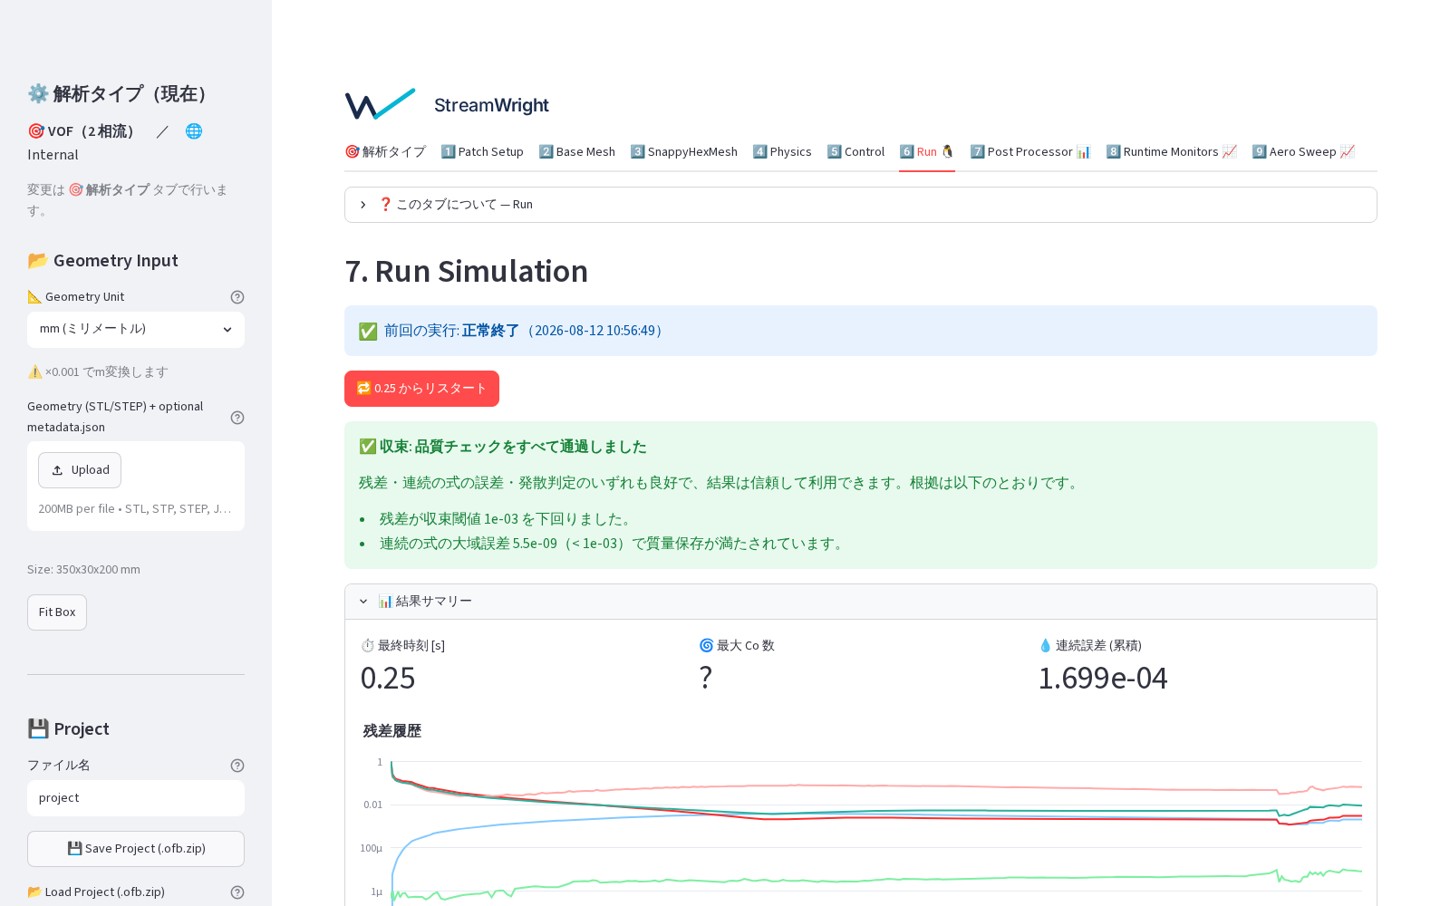The image size is (1450, 906).
Task: Open the Base Mesh tab
Action: (576, 152)
